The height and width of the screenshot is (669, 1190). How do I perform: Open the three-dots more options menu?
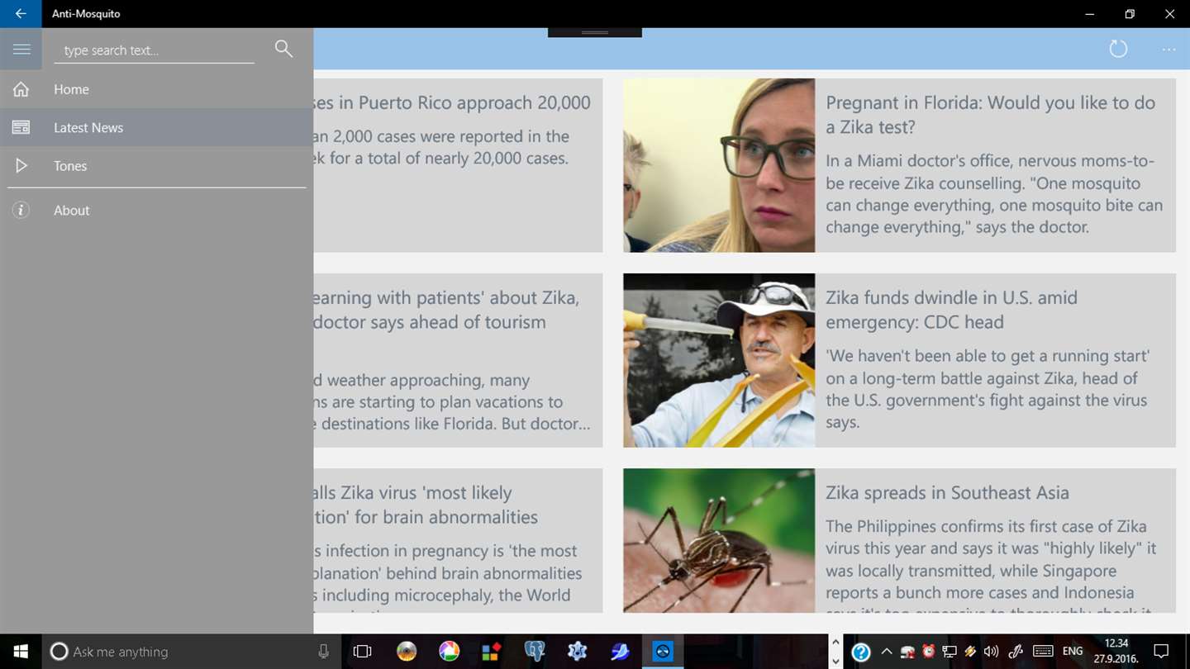1169,50
